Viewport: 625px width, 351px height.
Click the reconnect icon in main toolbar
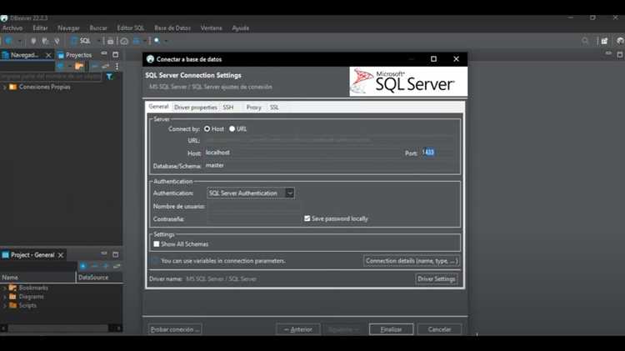coord(45,41)
